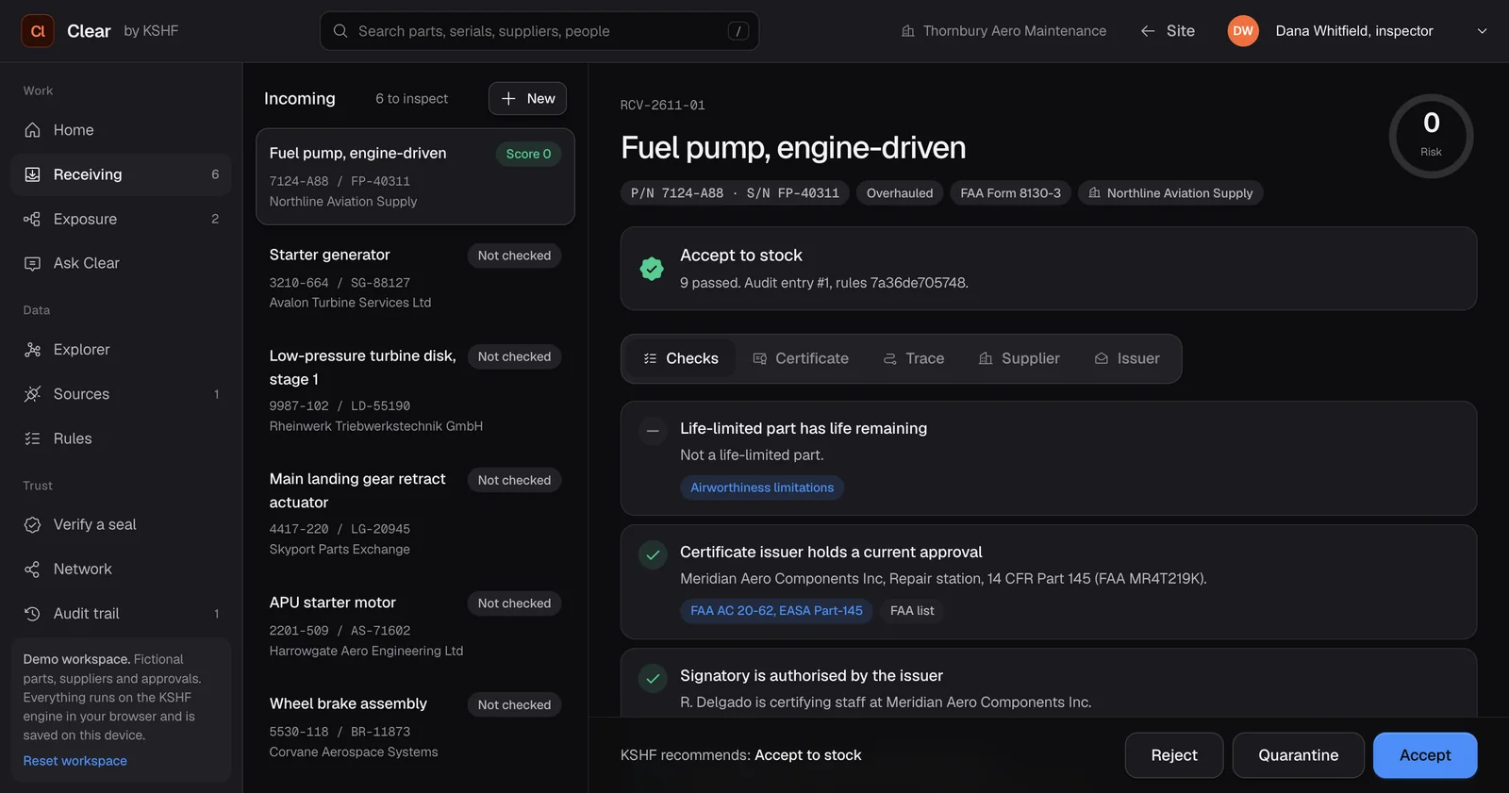Screen dimensions: 1509x793
Task: Open the Exposure page
Action: pyautogui.click(x=121, y=219)
